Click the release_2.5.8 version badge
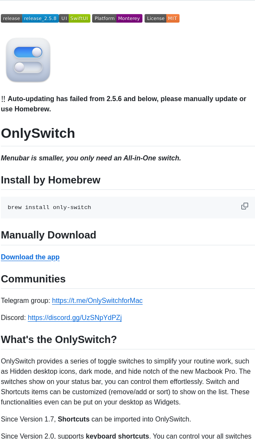 [x=41, y=18]
